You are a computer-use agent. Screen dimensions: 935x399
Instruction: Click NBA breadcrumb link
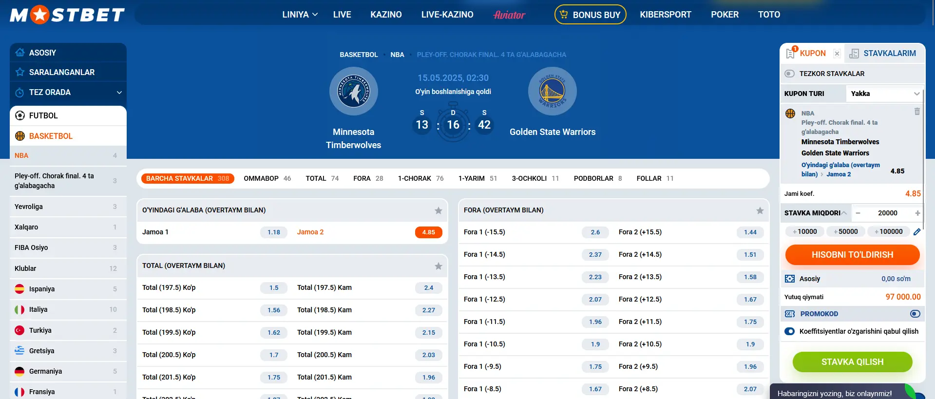click(x=397, y=55)
